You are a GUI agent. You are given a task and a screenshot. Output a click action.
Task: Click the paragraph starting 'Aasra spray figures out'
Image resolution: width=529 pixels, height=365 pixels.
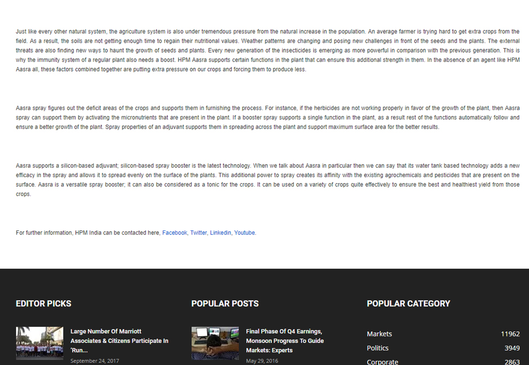coord(267,117)
